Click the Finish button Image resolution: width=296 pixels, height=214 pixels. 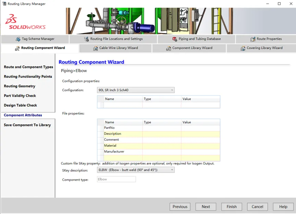click(232, 207)
